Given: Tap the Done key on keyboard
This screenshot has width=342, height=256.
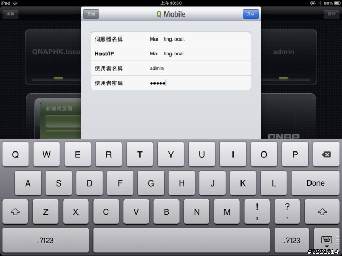Looking at the screenshot, I should [315, 183].
